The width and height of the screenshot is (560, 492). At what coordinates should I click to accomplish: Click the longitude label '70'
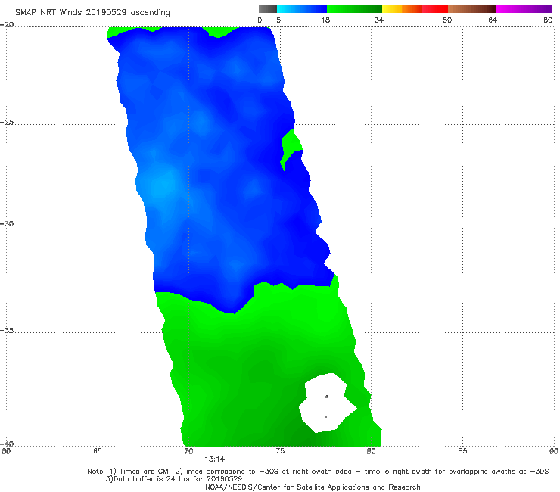(x=188, y=451)
